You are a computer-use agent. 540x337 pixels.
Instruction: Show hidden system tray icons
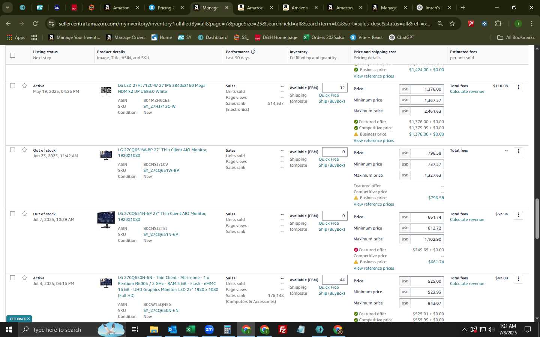(x=464, y=330)
